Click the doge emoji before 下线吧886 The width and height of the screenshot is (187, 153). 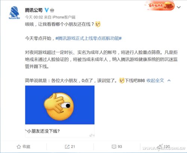pos(122,81)
